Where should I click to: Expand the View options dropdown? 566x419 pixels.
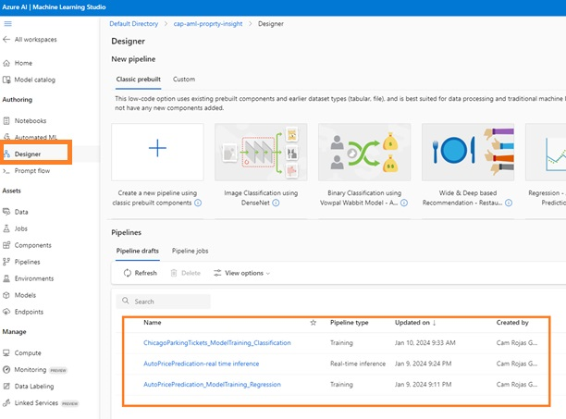coord(242,273)
